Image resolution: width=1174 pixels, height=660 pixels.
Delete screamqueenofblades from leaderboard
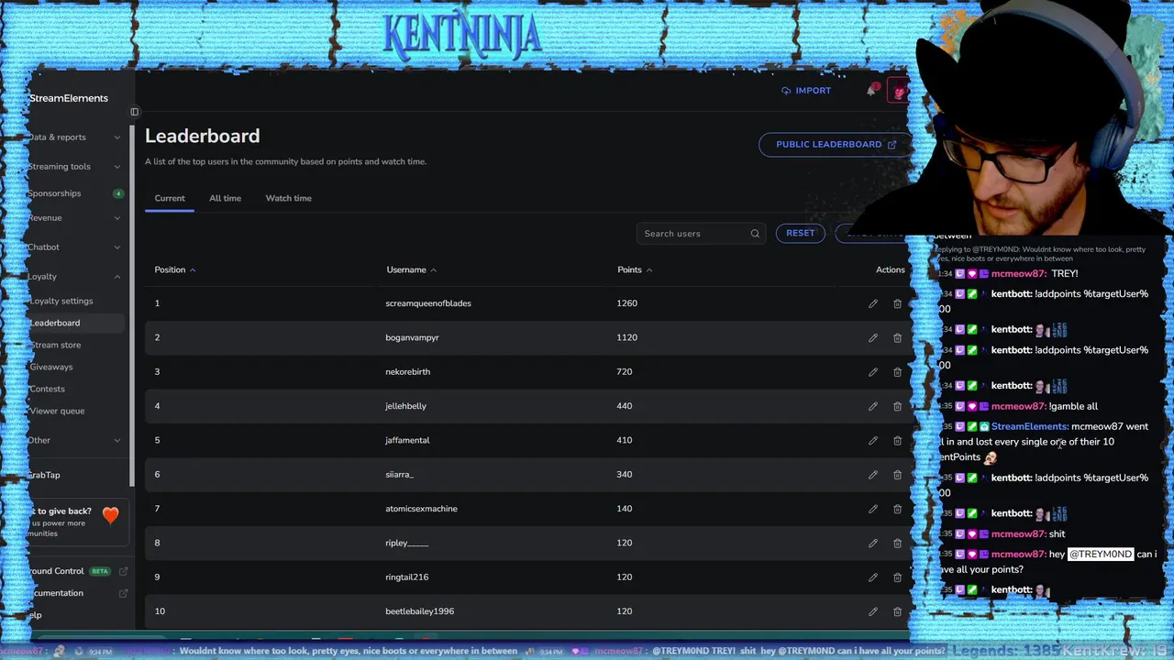point(897,303)
